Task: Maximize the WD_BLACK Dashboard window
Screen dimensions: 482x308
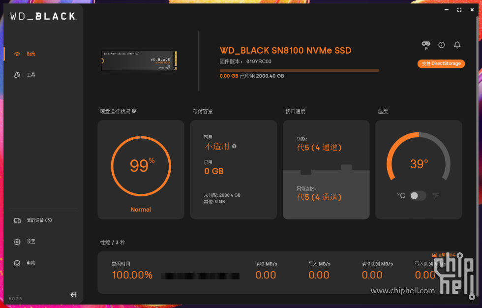Action: click(x=459, y=10)
